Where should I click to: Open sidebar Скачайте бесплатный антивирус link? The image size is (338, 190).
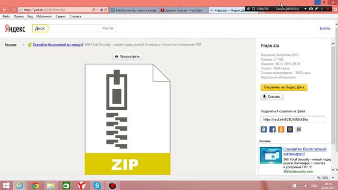pyautogui.click(x=305, y=151)
